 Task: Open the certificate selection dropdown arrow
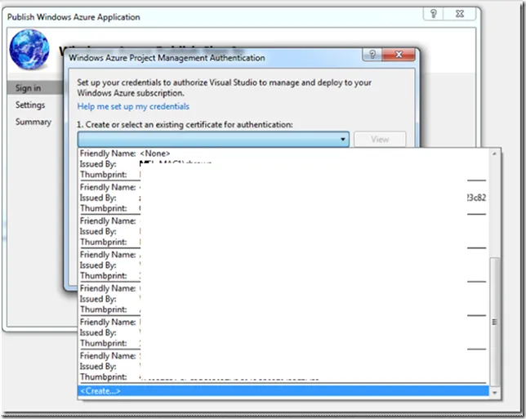click(x=342, y=139)
